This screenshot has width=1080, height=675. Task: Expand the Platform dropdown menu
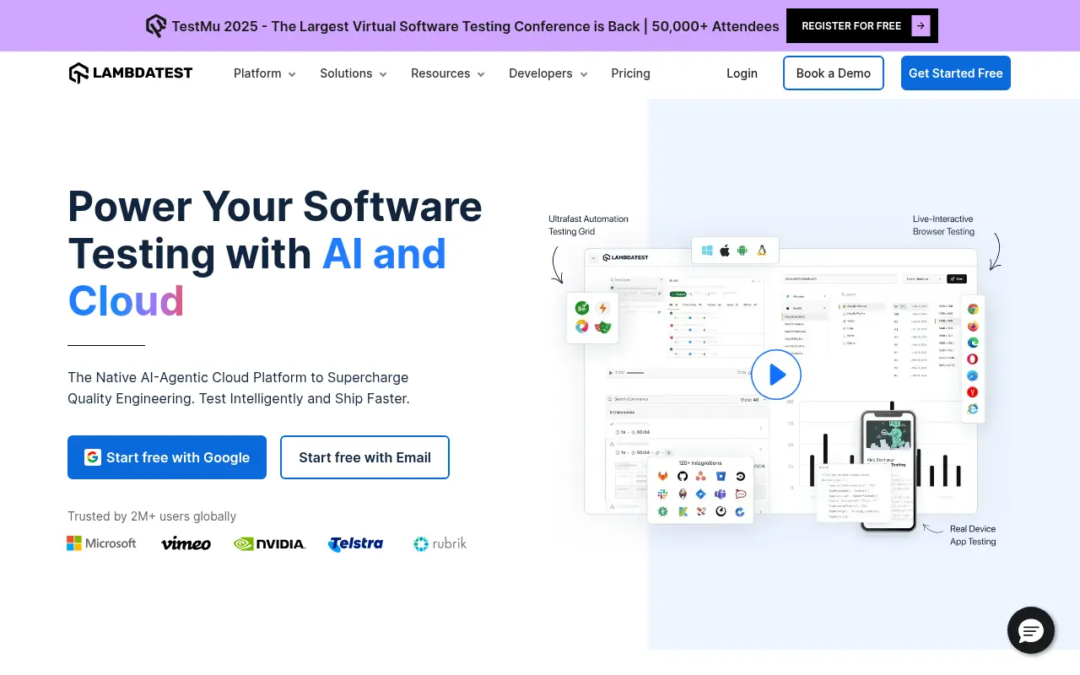(x=264, y=73)
